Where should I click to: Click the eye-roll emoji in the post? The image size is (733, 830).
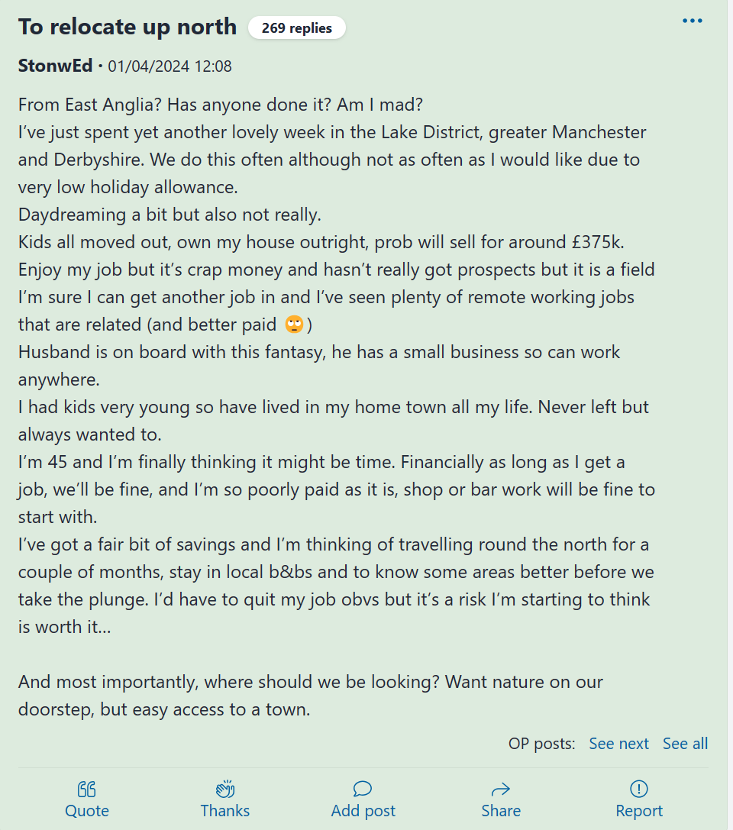pyautogui.click(x=294, y=325)
